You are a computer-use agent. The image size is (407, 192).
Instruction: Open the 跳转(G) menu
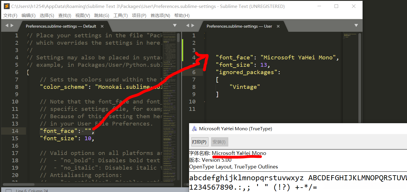click(x=102, y=16)
